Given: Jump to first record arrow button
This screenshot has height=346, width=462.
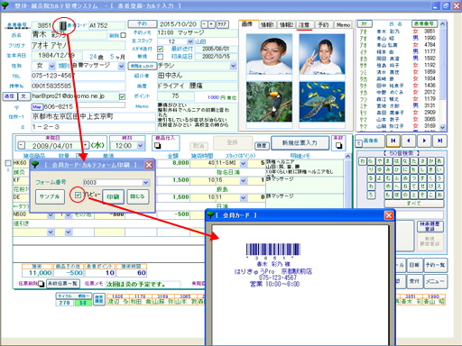Looking at the screenshot, I should (393, 141).
